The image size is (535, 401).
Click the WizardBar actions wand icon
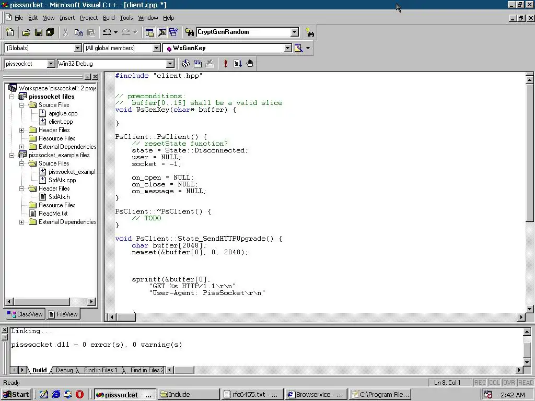click(298, 48)
